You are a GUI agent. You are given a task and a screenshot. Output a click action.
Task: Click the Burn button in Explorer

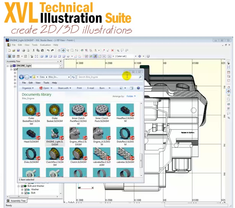pos(102,88)
